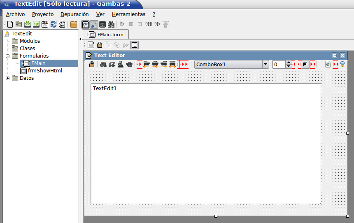Click the step-over skip icon
This screenshot has width=354, height=223.
click(x=148, y=24)
